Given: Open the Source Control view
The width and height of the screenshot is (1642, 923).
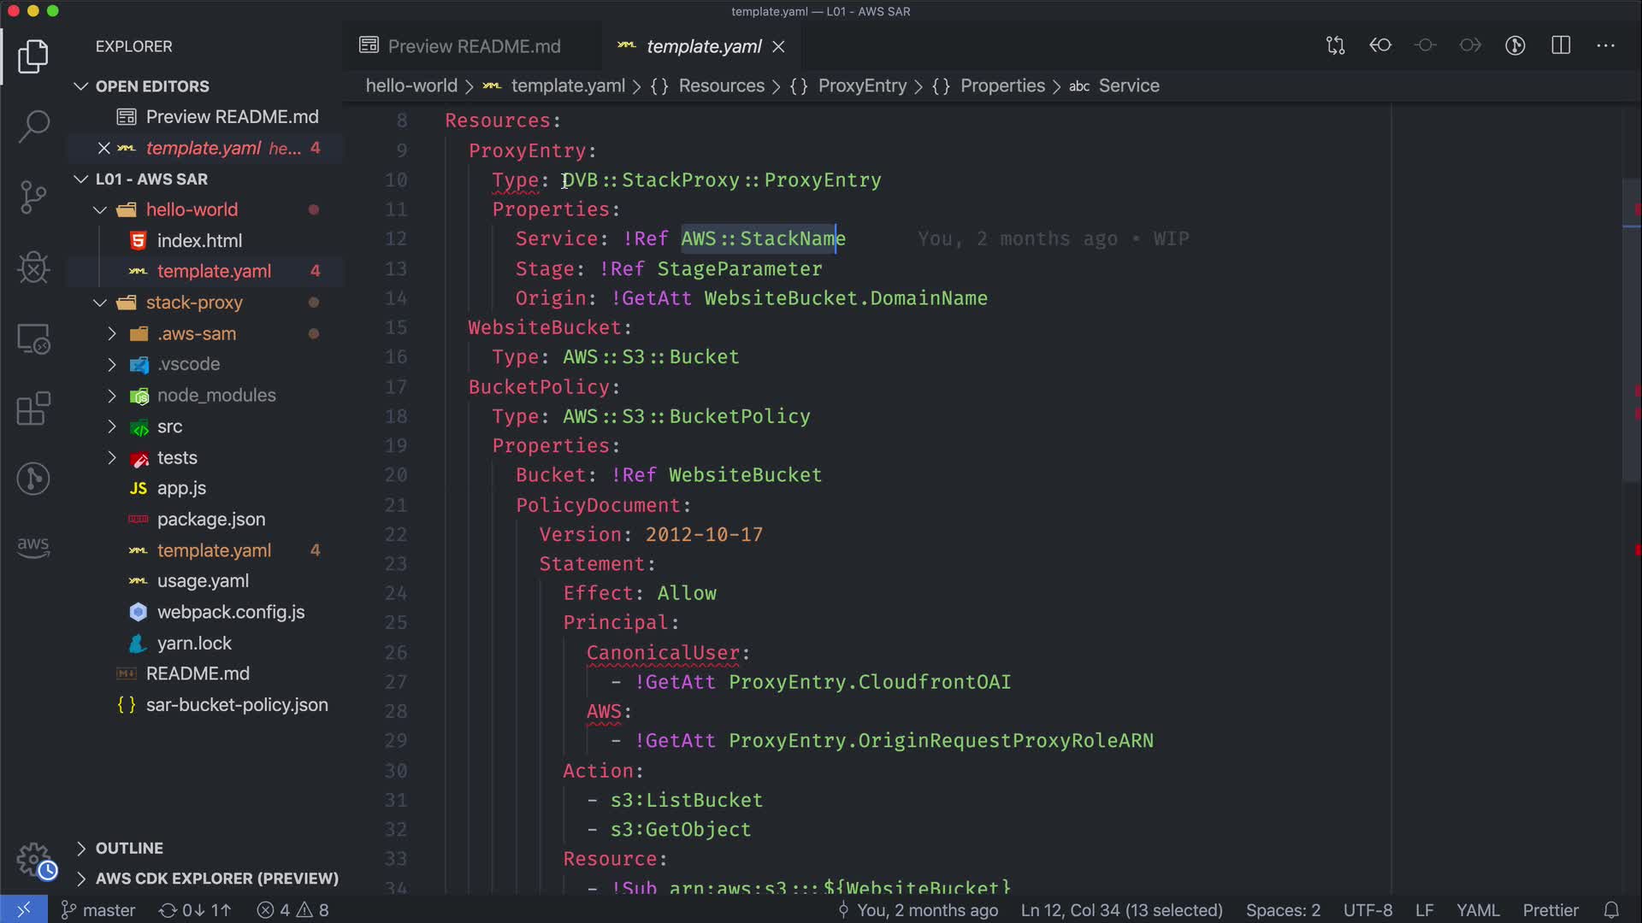Looking at the screenshot, I should (33, 197).
